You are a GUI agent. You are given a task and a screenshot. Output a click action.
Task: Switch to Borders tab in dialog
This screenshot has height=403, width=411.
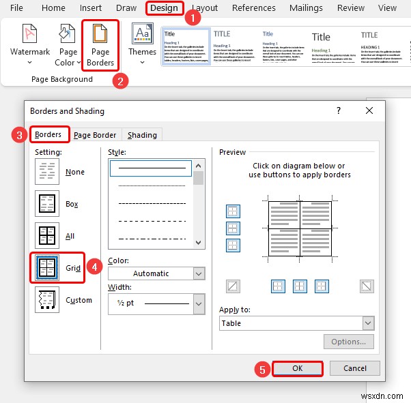(x=48, y=134)
